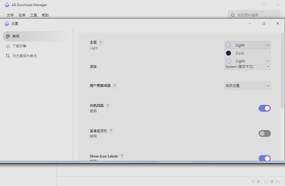The width and height of the screenshot is (285, 186).
Task: Open the 外观 appearance settings section
Action: coord(36,36)
